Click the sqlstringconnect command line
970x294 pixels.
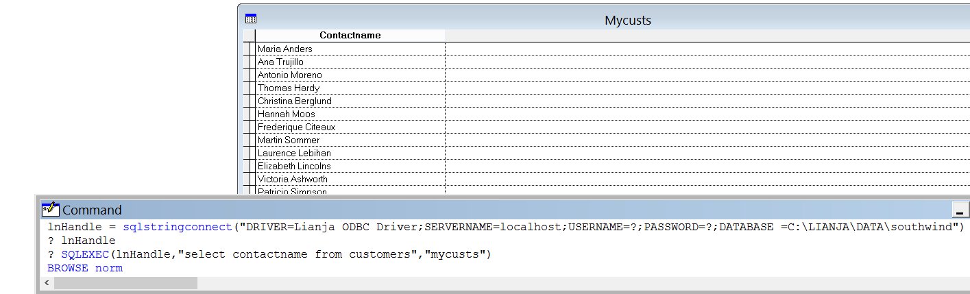506,227
